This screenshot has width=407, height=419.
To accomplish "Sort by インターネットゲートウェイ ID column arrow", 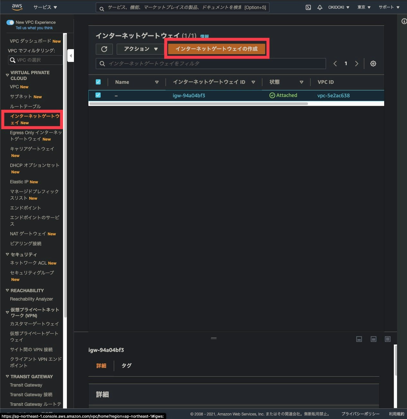I will (x=253, y=82).
